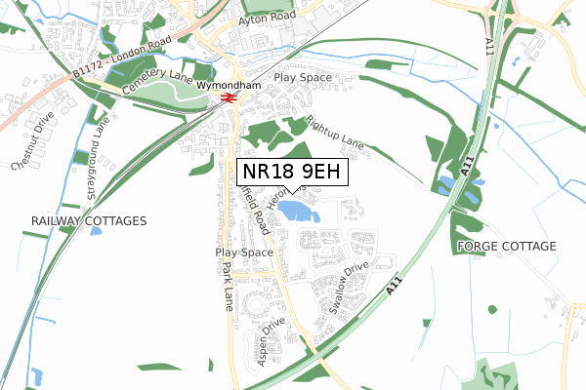Select the Ayton Road label
Screen dimensions: 586x390
[268, 19]
